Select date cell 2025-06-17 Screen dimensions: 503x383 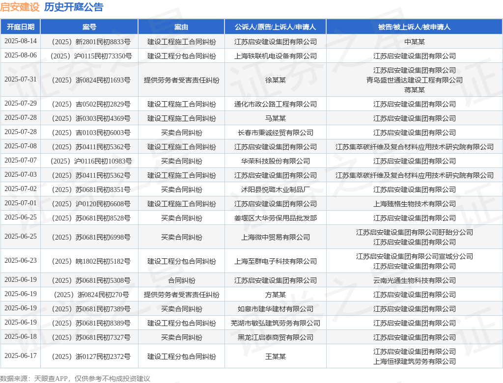21,356
